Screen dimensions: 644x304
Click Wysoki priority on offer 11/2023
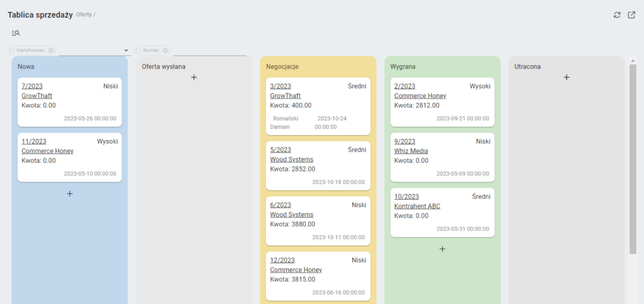pyautogui.click(x=107, y=141)
